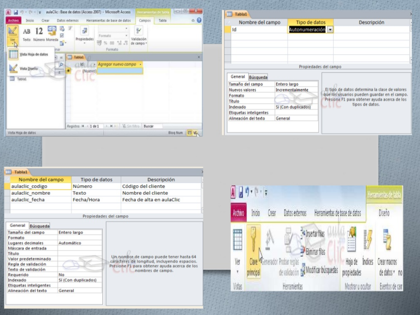This screenshot has height=315, width=420.
Task: Open the Diseño ribbon tab
Action: pyautogui.click(x=384, y=213)
